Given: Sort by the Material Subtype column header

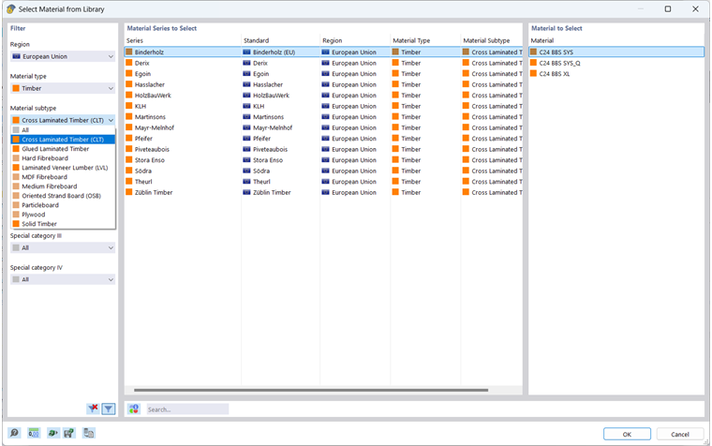Looking at the screenshot, I should [x=492, y=40].
